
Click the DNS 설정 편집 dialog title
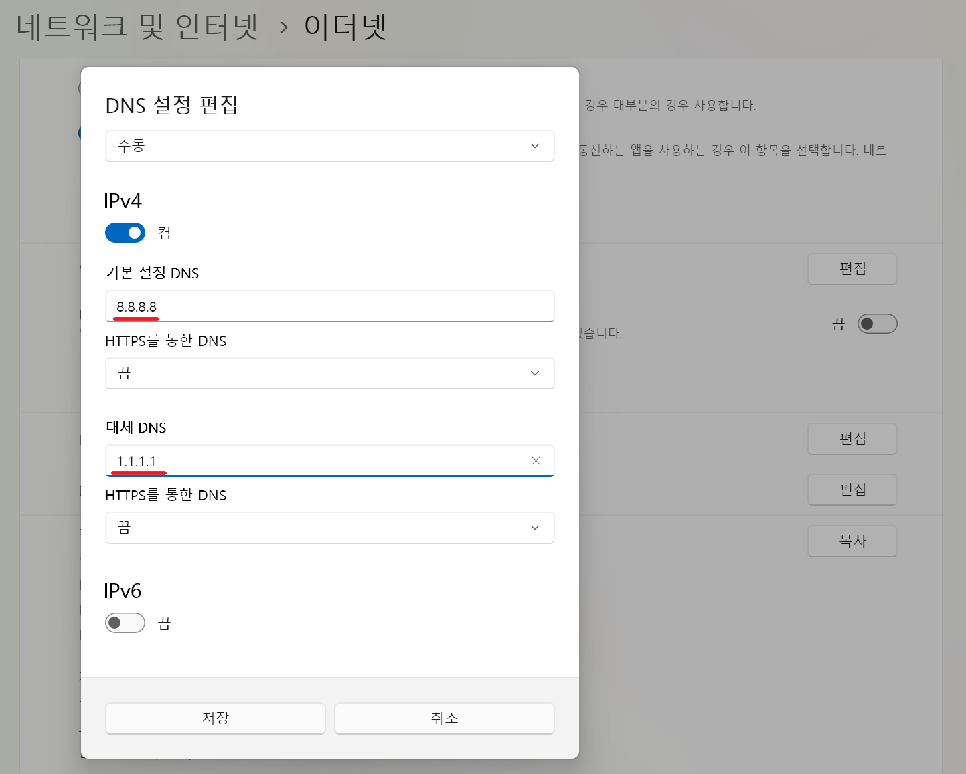[172, 105]
